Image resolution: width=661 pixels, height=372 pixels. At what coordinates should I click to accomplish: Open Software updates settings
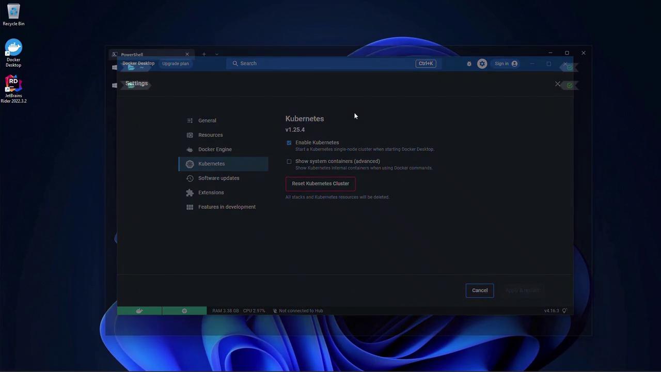pos(218,178)
